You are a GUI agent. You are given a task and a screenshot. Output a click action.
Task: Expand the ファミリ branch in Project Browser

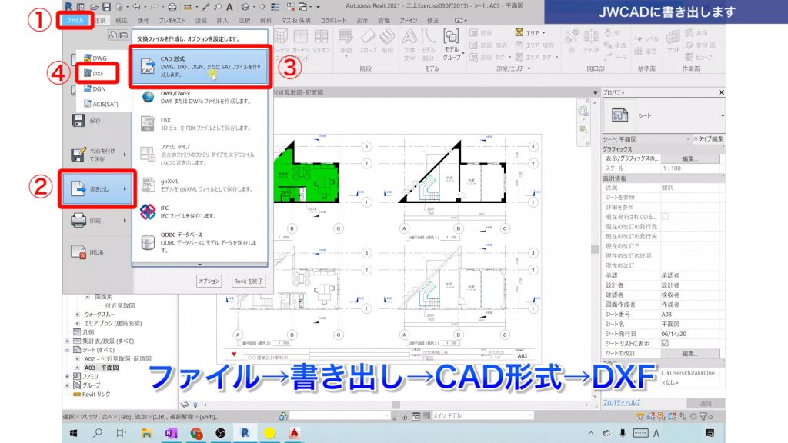pos(67,376)
